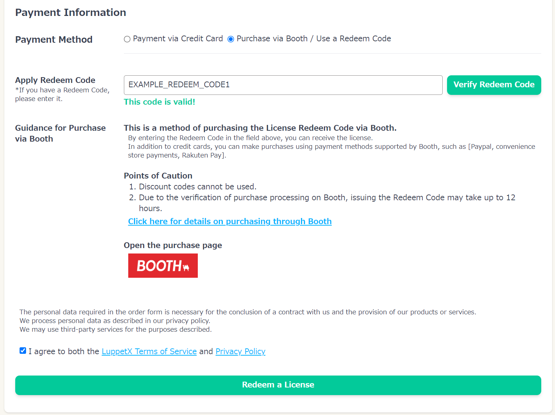Uncheck the terms agreement checkbox
The width and height of the screenshot is (555, 415).
(23, 351)
